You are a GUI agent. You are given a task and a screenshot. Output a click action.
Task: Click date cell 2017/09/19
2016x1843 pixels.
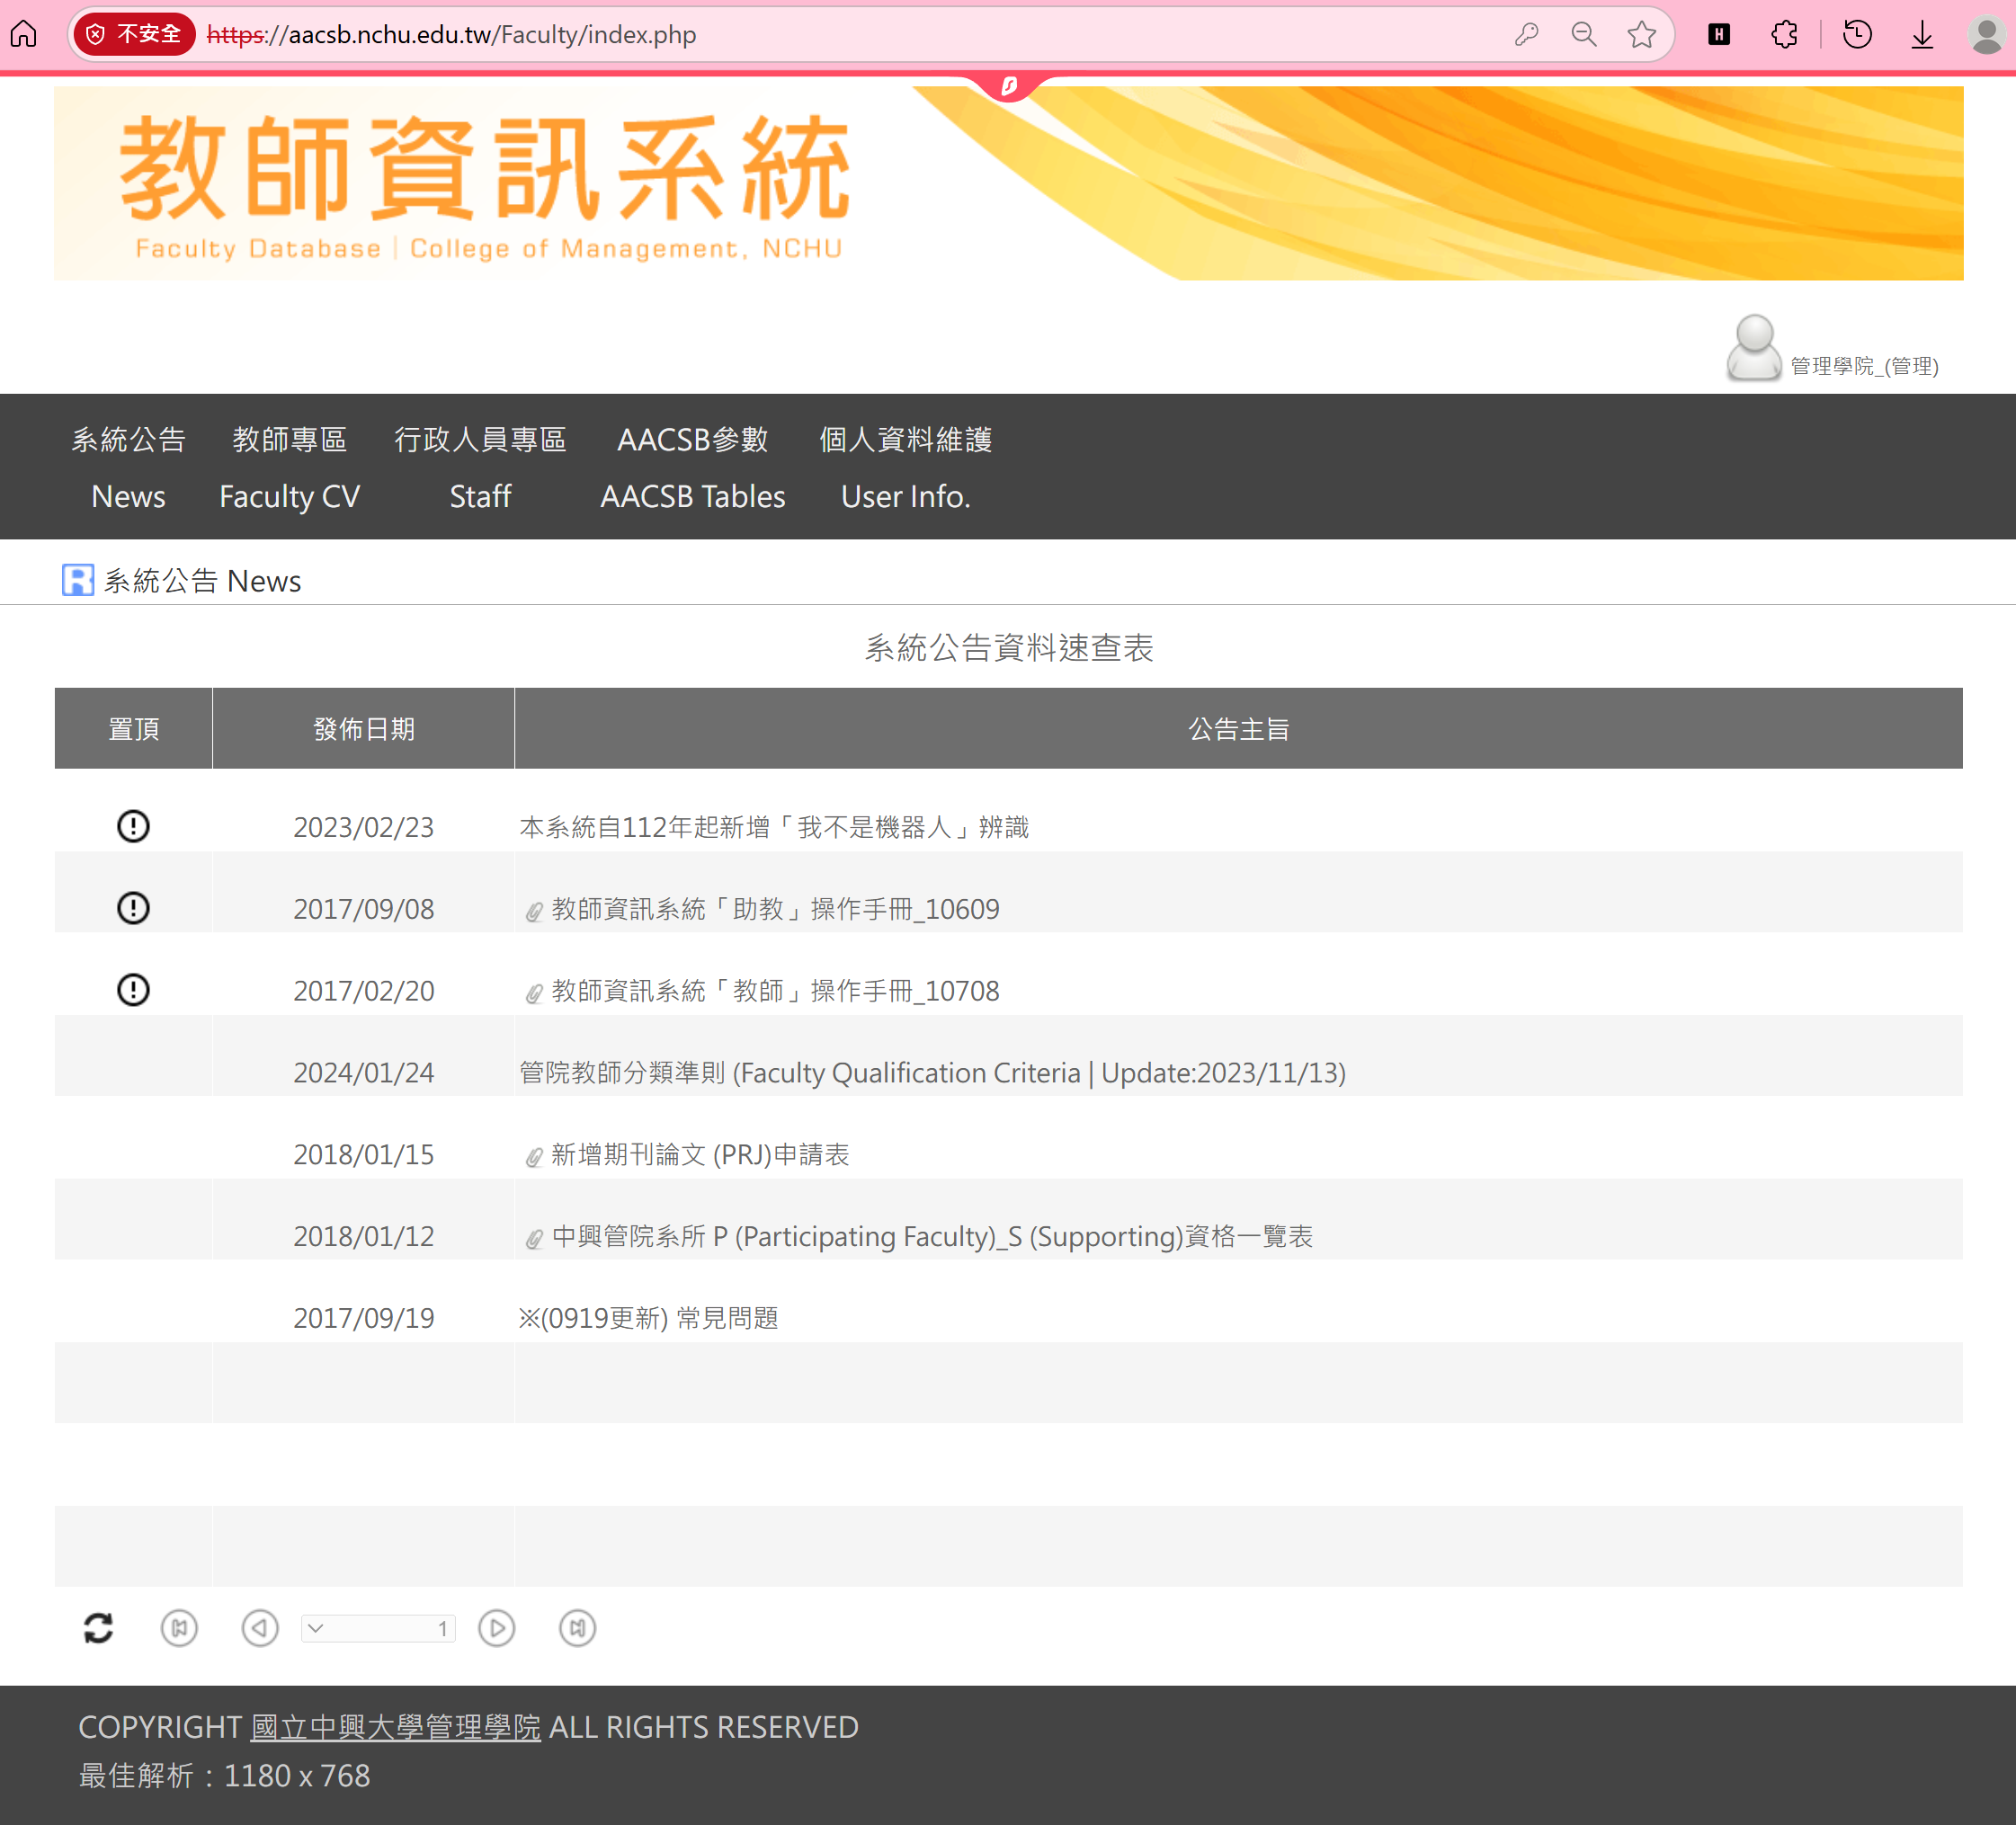click(364, 1319)
